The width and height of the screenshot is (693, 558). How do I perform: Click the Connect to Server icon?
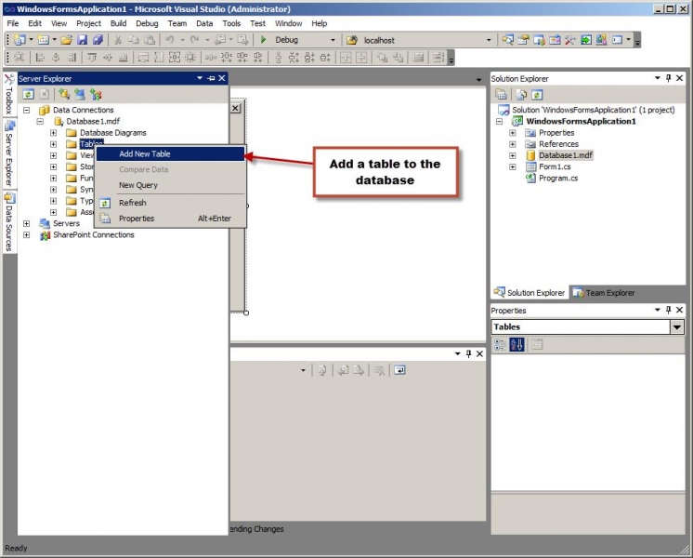click(x=80, y=94)
